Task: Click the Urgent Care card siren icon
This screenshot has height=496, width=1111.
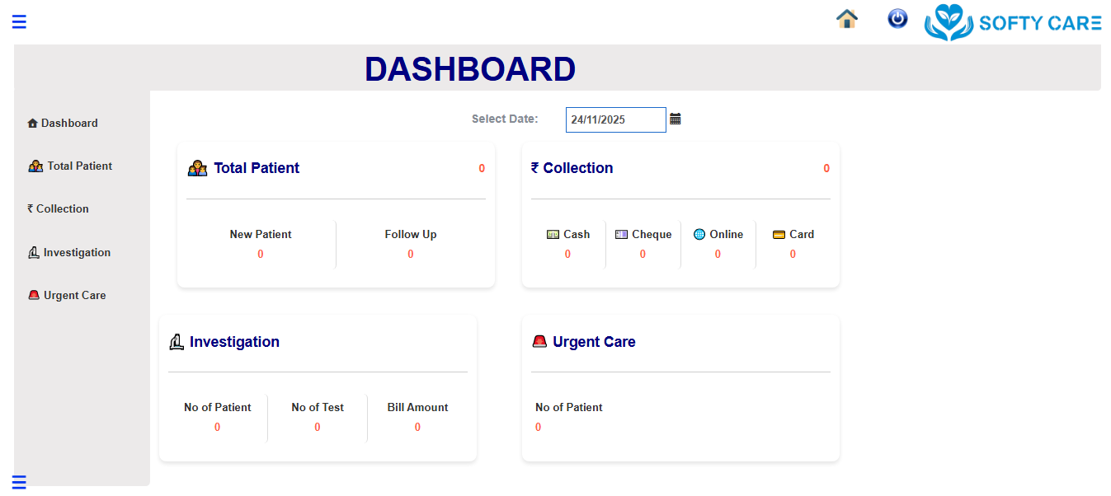Action: (539, 341)
